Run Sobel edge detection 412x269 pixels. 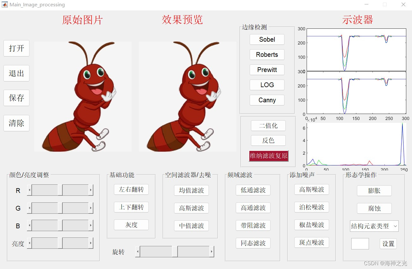(x=267, y=39)
